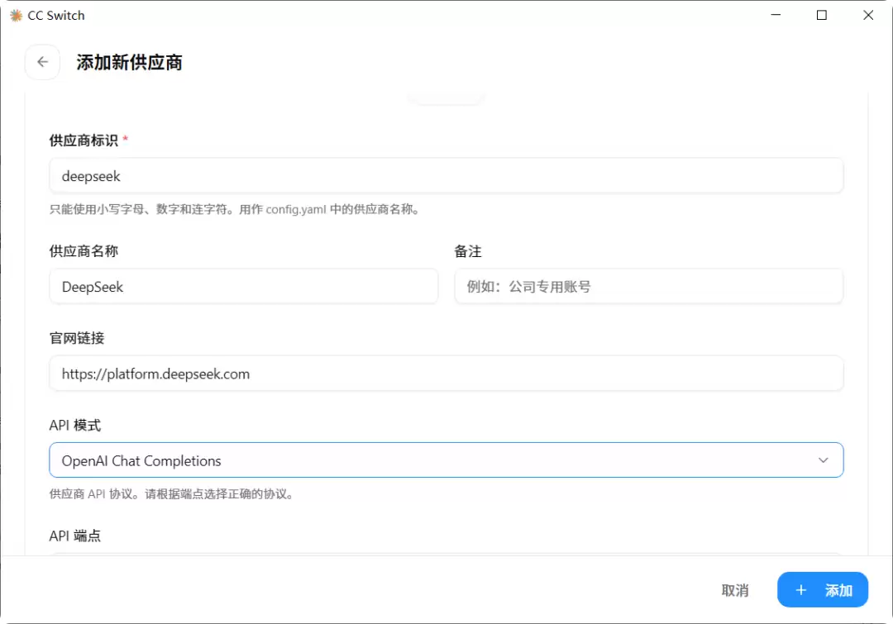893x624 pixels.
Task: Click the API 模式 label
Action: pos(75,426)
